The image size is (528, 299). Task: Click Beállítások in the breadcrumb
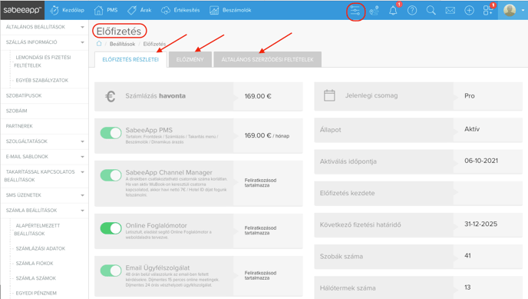pyautogui.click(x=122, y=44)
